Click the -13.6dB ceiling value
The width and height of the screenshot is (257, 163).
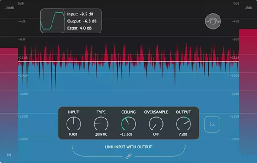click(x=126, y=134)
